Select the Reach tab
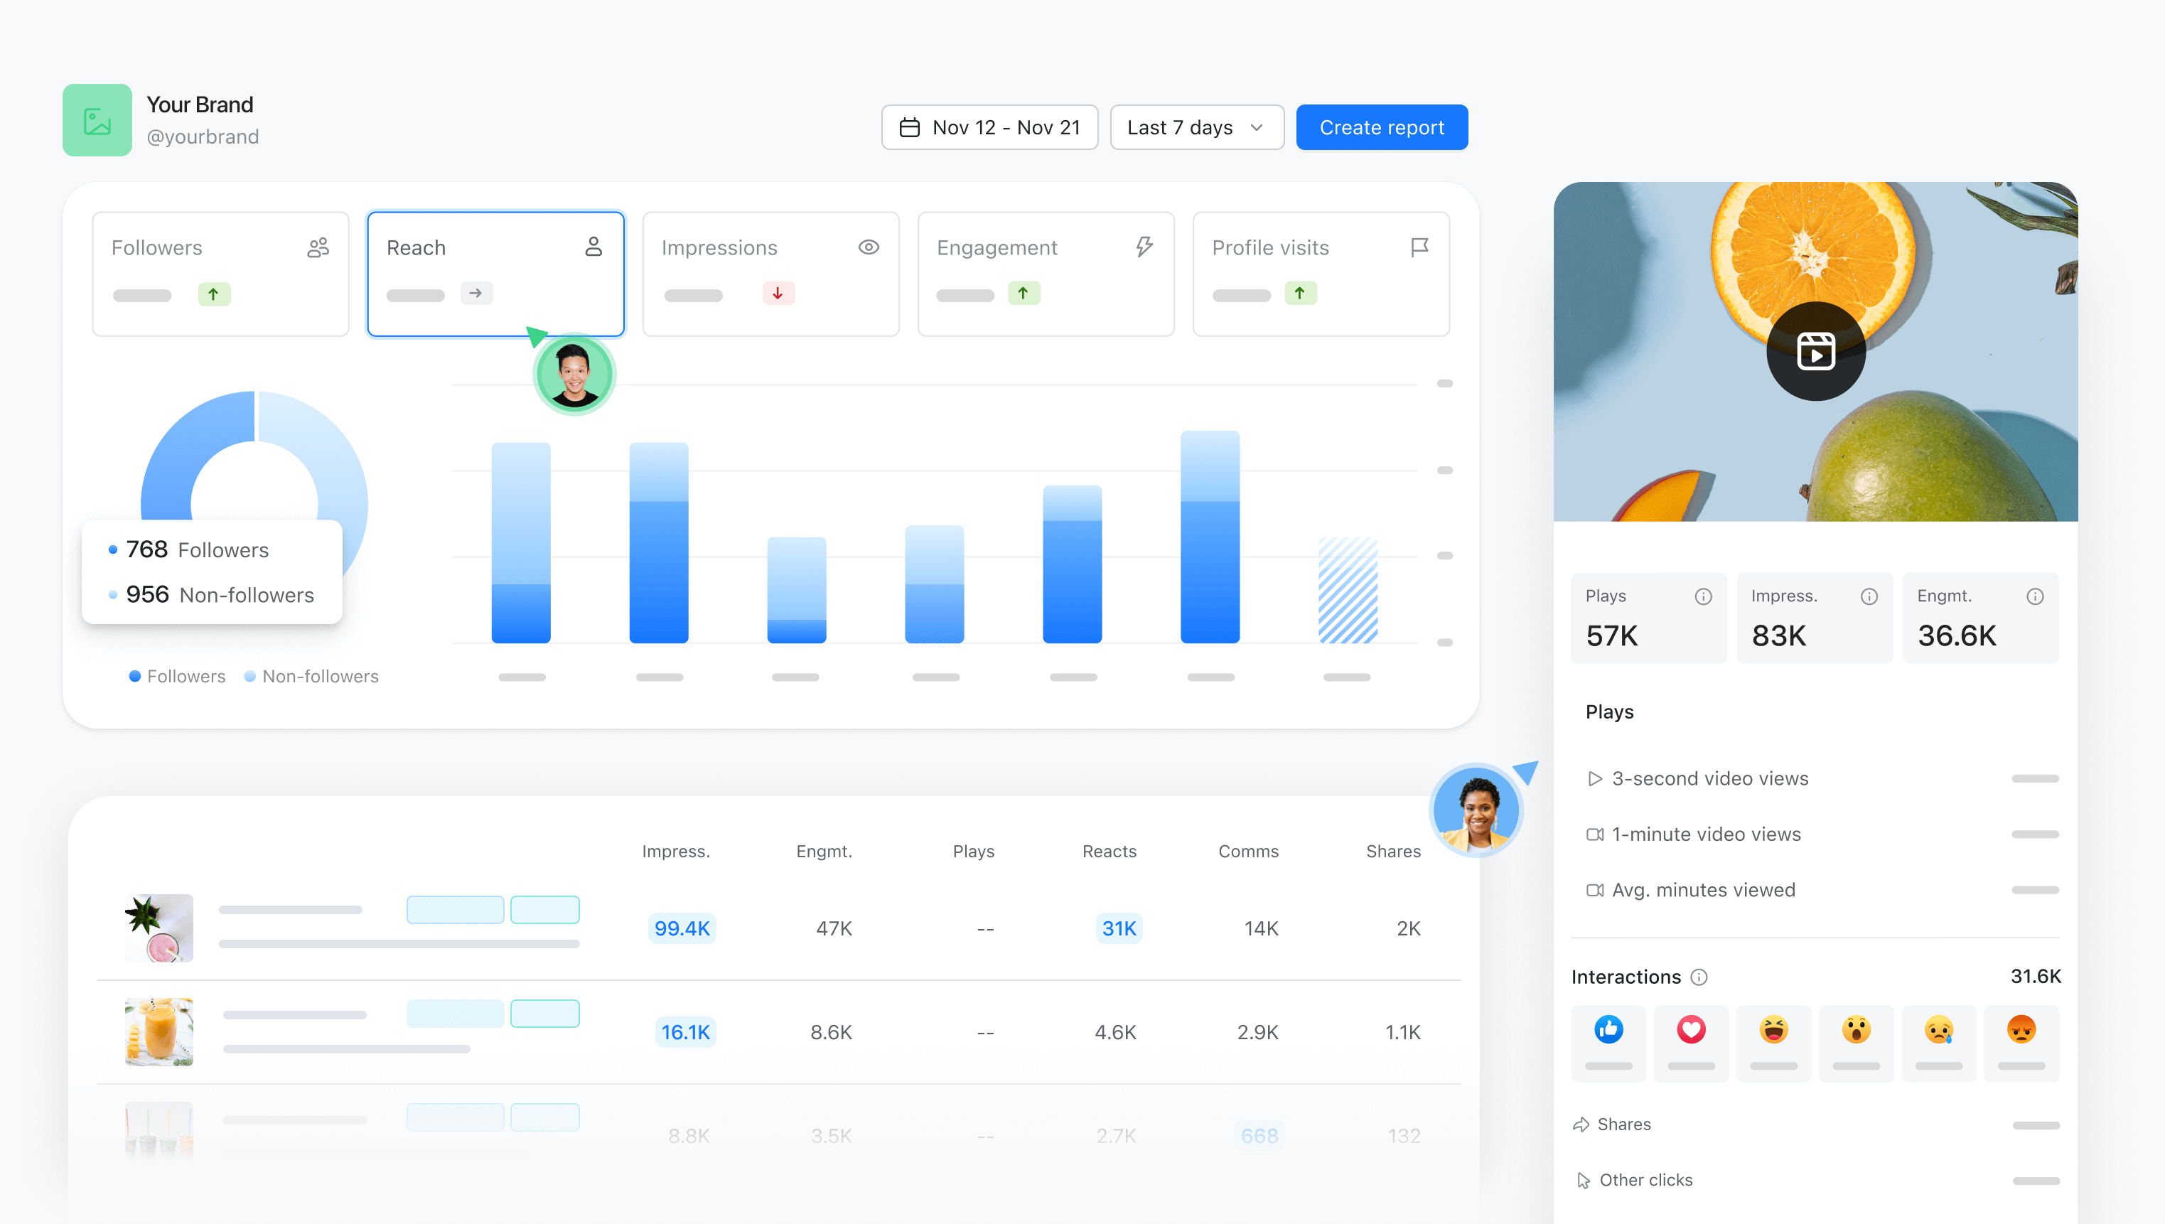 tap(494, 274)
